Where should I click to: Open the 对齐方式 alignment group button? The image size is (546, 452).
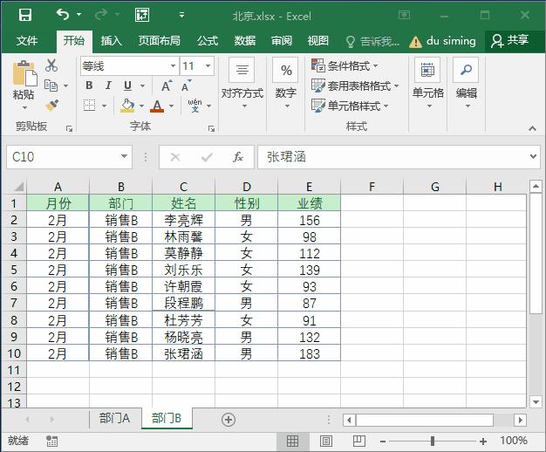242,83
